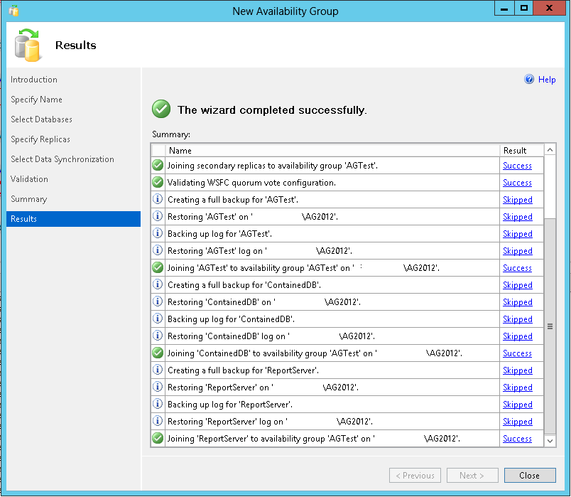This screenshot has width=571, height=497.
Task: Open the 'Skipped' link for 'Creating a full backup for ReportServer'
Action: click(517, 370)
